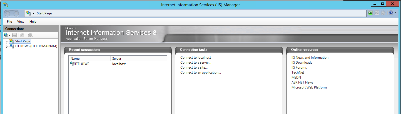The width and height of the screenshot is (401, 114).
Task: Click the Connection tasks panel header
Action: tap(229, 50)
